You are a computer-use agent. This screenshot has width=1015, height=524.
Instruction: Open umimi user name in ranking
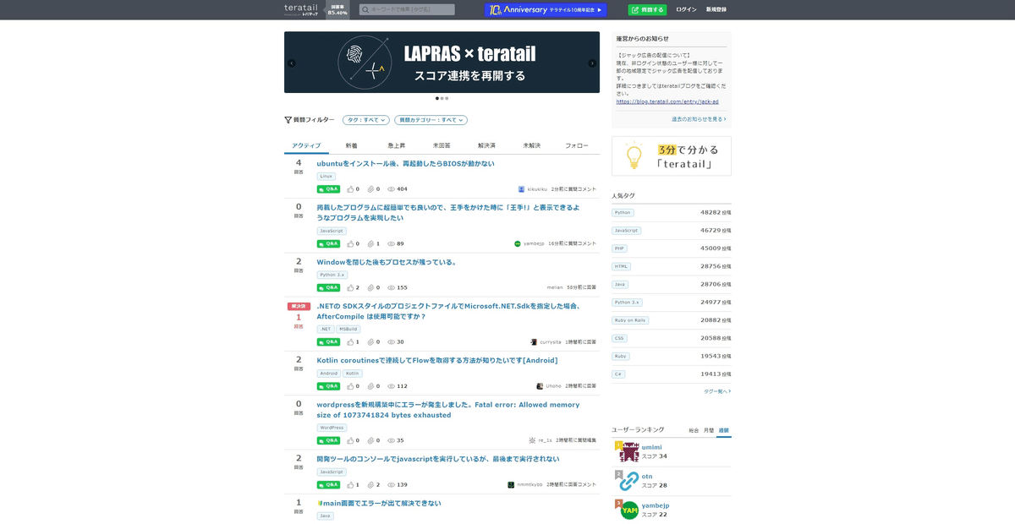click(x=651, y=447)
